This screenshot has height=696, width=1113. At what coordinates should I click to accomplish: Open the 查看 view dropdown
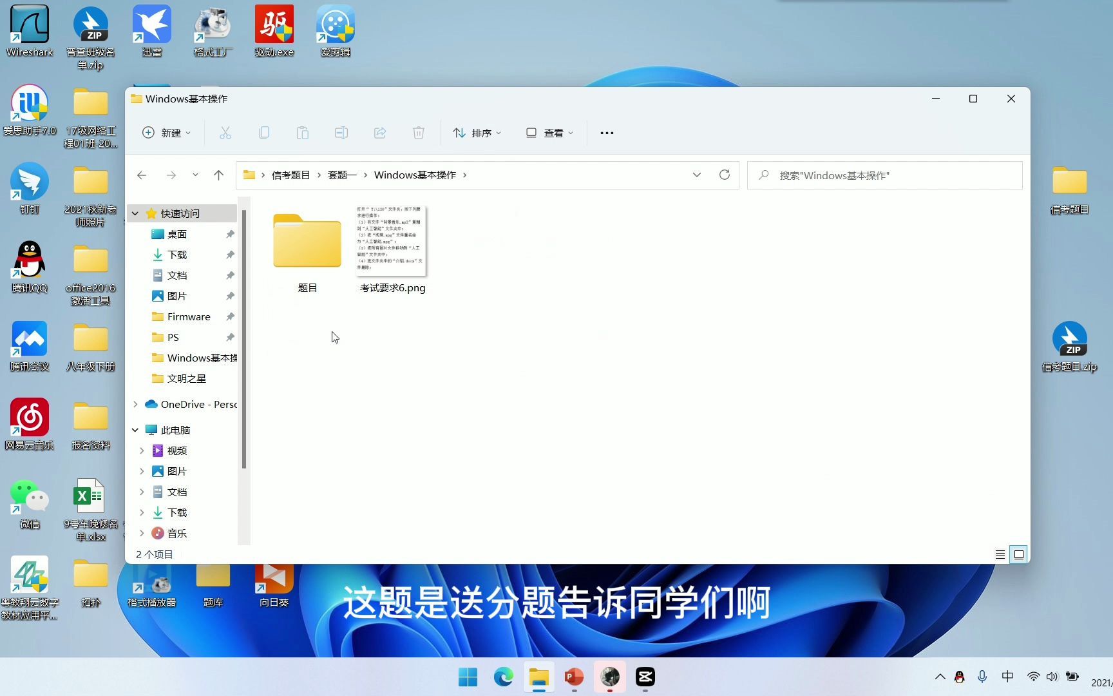[x=548, y=133]
